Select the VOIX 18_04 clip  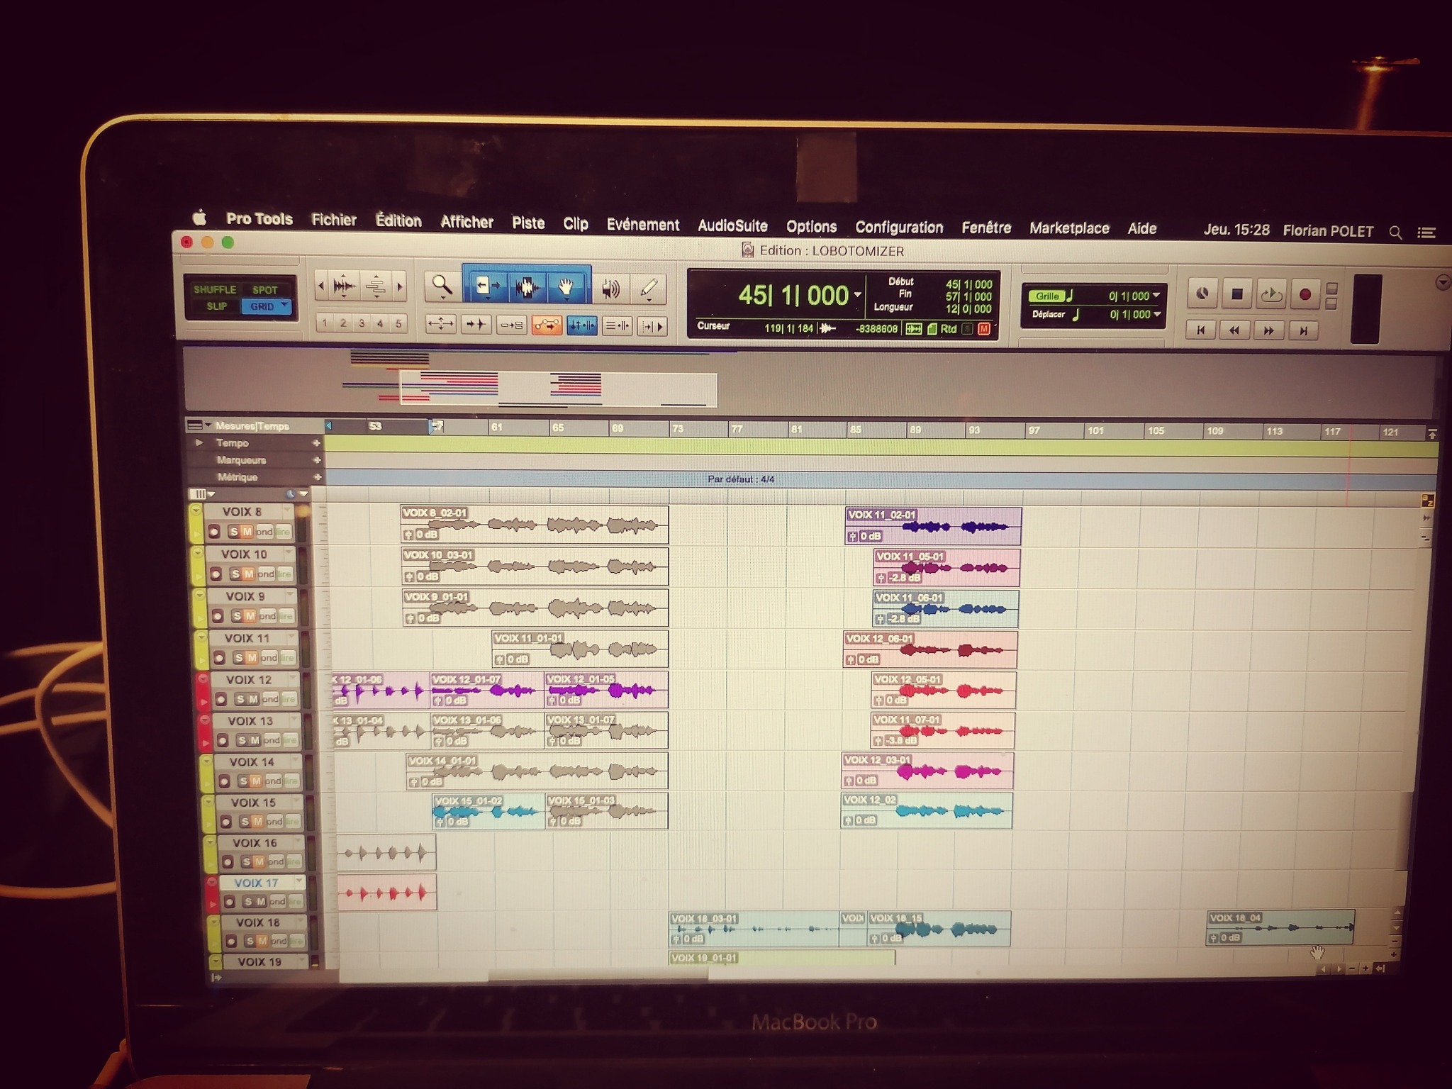[x=1280, y=927]
